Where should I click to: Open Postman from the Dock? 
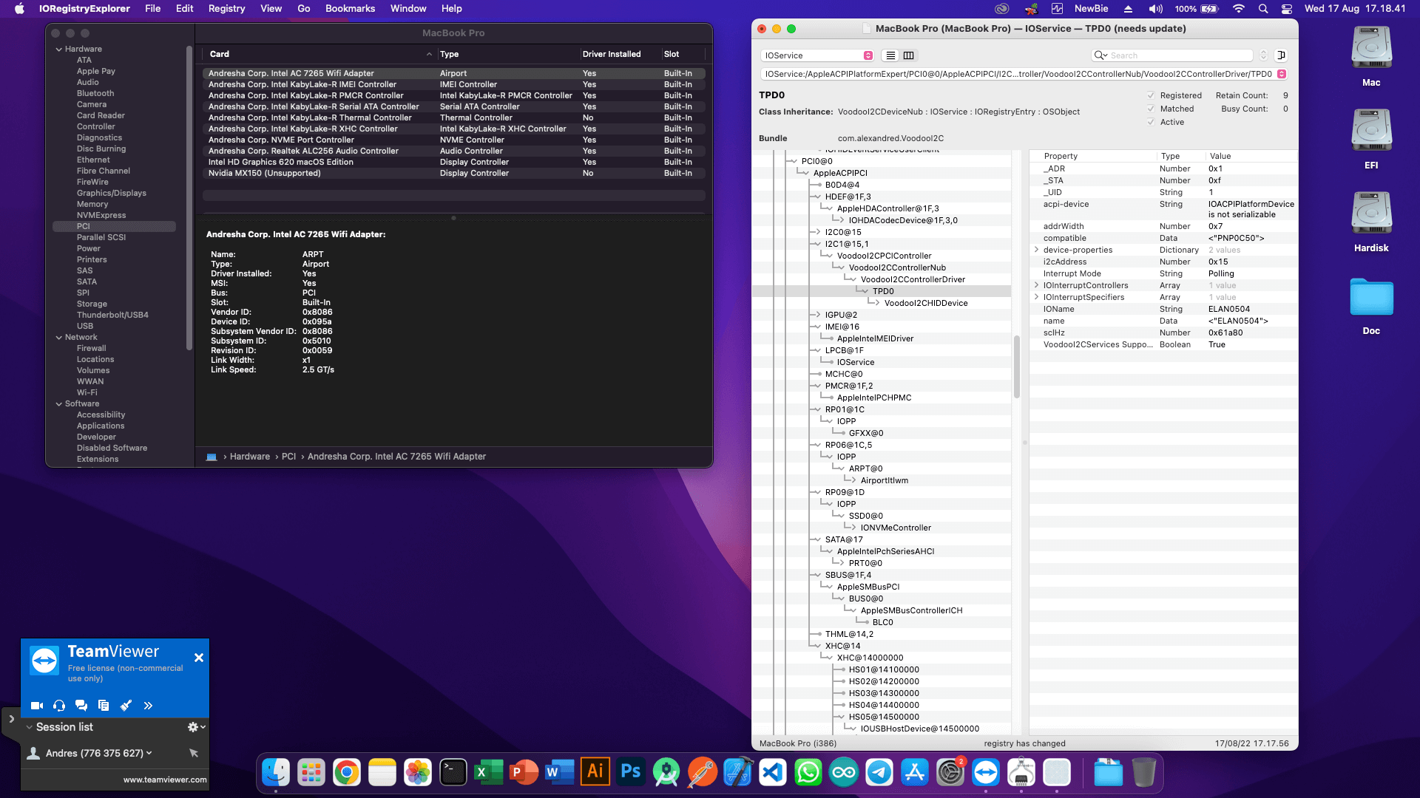[x=702, y=773]
